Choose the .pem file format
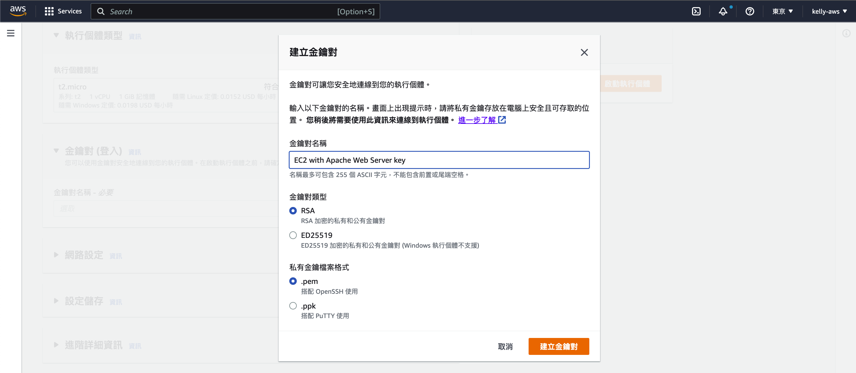This screenshot has height=373, width=856. [x=293, y=281]
